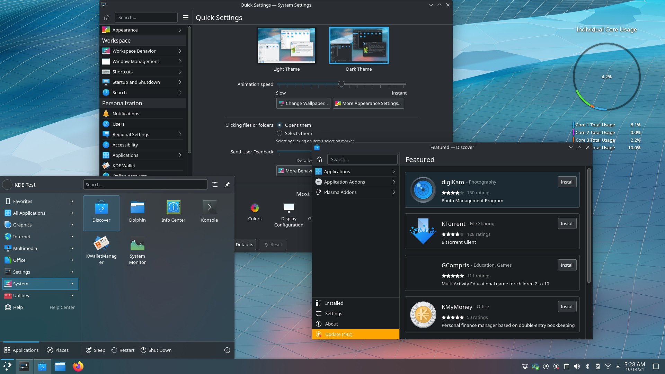The image size is (665, 374).
Task: Click Change Wallpaper button
Action: tap(303, 103)
